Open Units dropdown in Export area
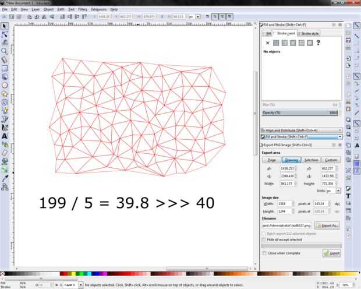The width and height of the screenshot is (361, 289). pos(338,191)
